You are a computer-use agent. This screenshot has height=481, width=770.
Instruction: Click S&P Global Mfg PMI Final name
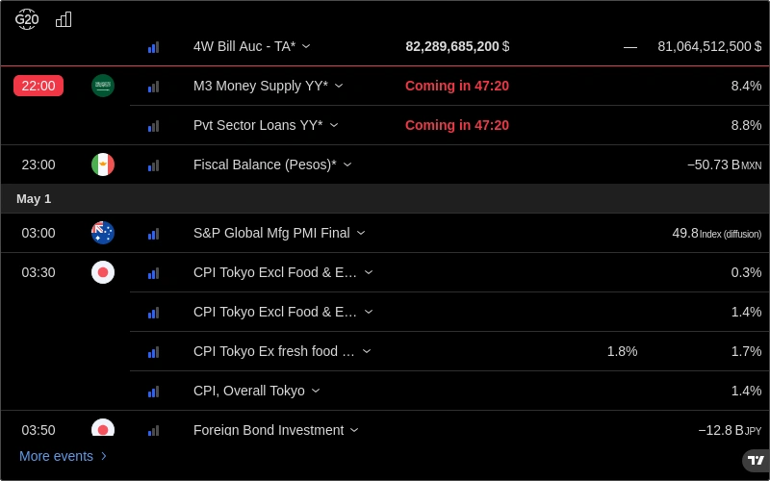click(271, 233)
